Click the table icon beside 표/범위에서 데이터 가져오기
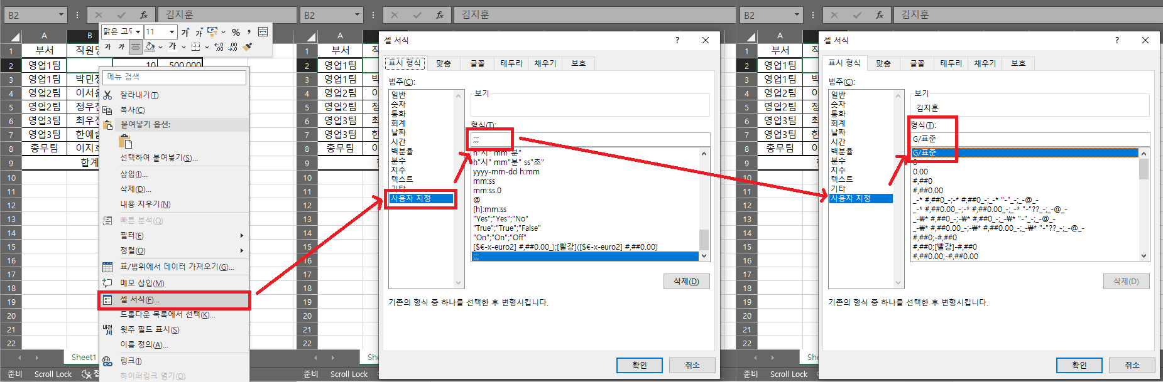 107,267
